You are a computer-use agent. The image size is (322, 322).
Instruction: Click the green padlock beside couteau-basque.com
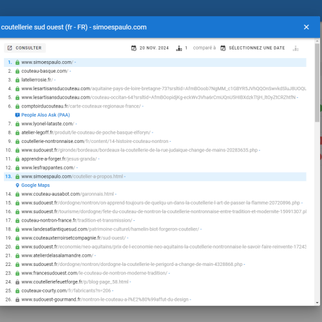coord(17,71)
